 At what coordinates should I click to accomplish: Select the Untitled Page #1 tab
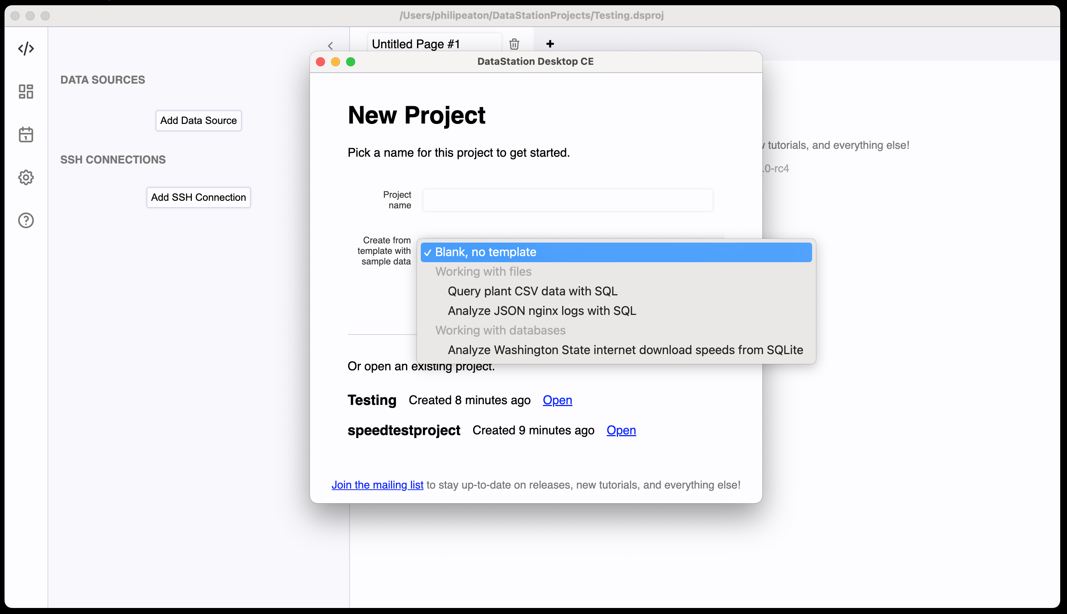click(x=434, y=44)
